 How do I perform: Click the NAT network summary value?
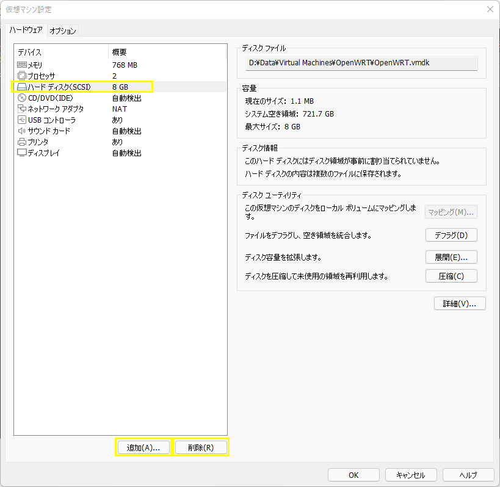[120, 109]
